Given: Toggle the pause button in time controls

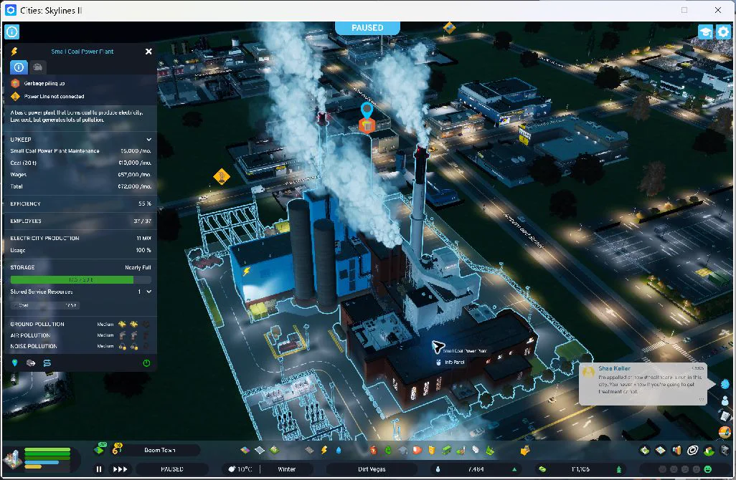Looking at the screenshot, I should (99, 469).
